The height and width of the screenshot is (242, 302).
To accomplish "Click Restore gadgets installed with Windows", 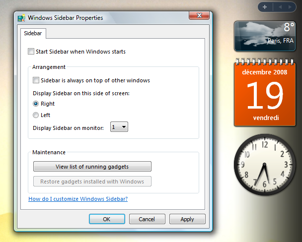I will coord(92,181).
